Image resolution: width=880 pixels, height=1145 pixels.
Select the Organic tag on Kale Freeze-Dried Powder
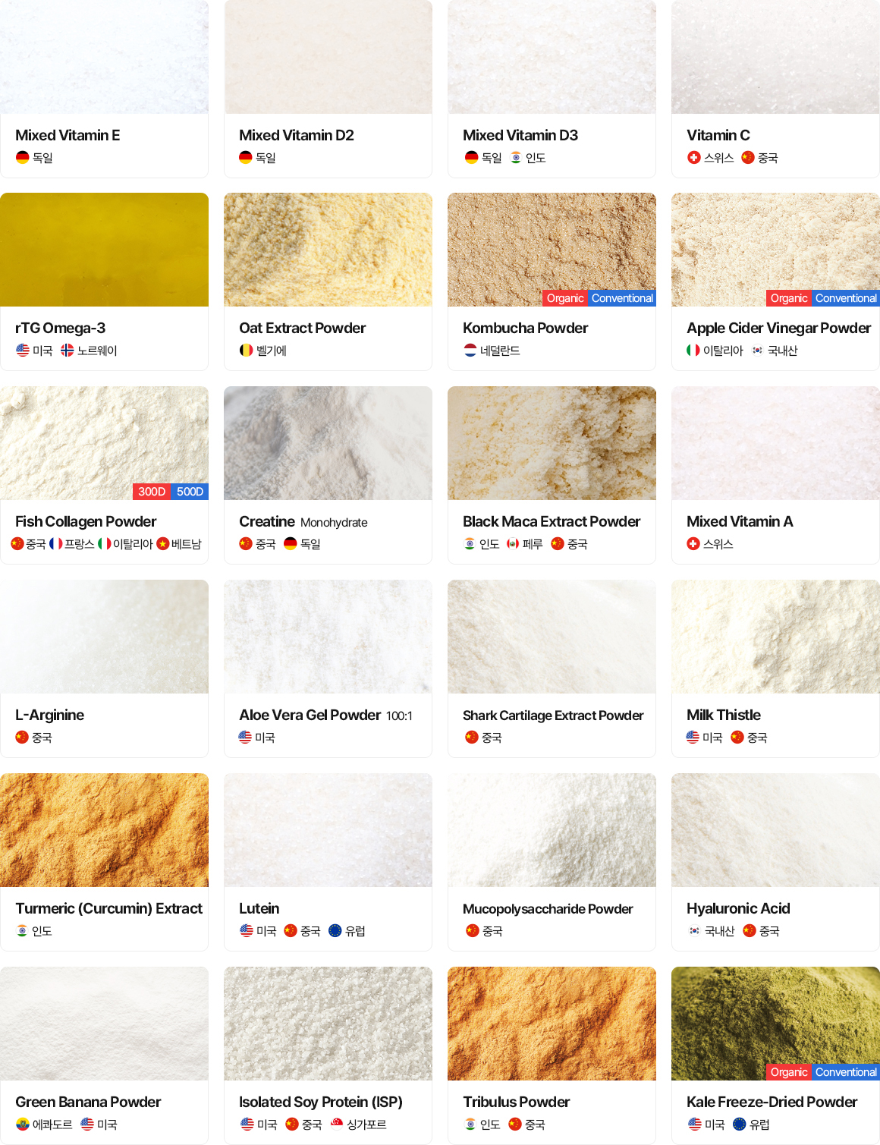click(x=789, y=1072)
